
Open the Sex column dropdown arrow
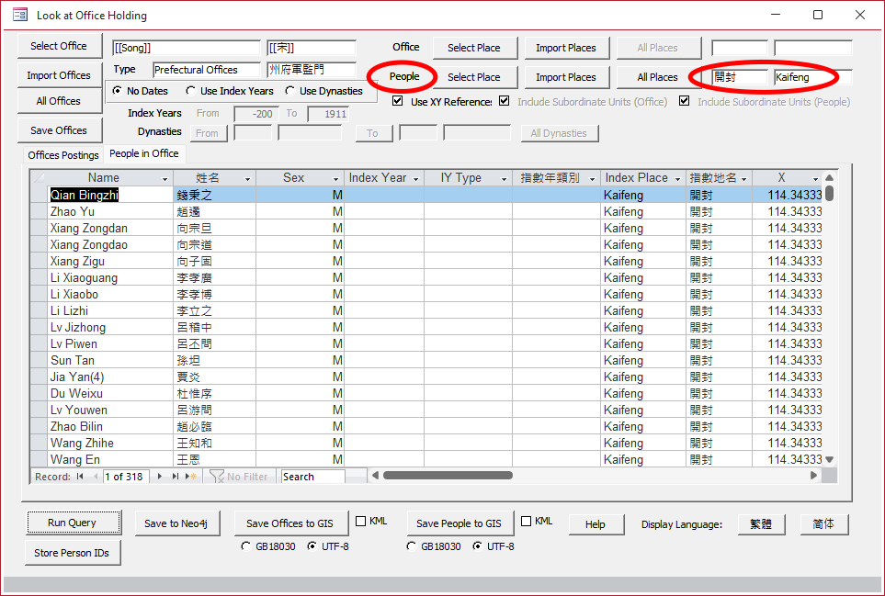tap(336, 178)
